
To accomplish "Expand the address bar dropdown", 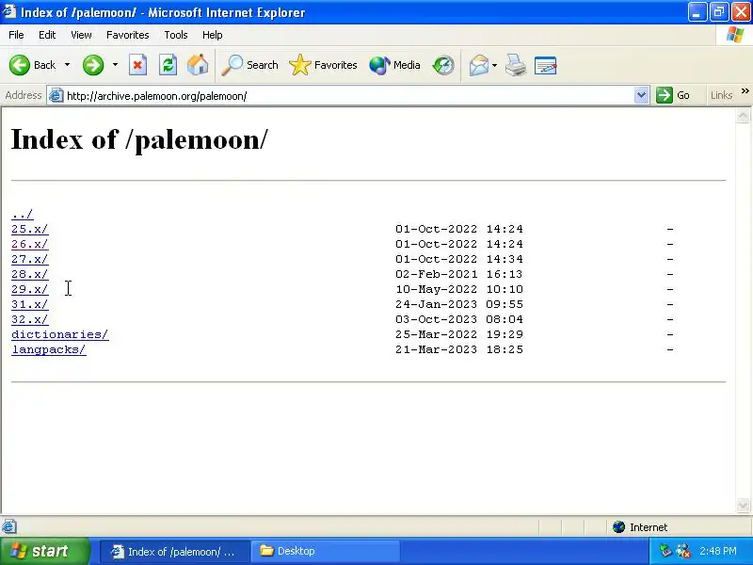I will pos(641,96).
